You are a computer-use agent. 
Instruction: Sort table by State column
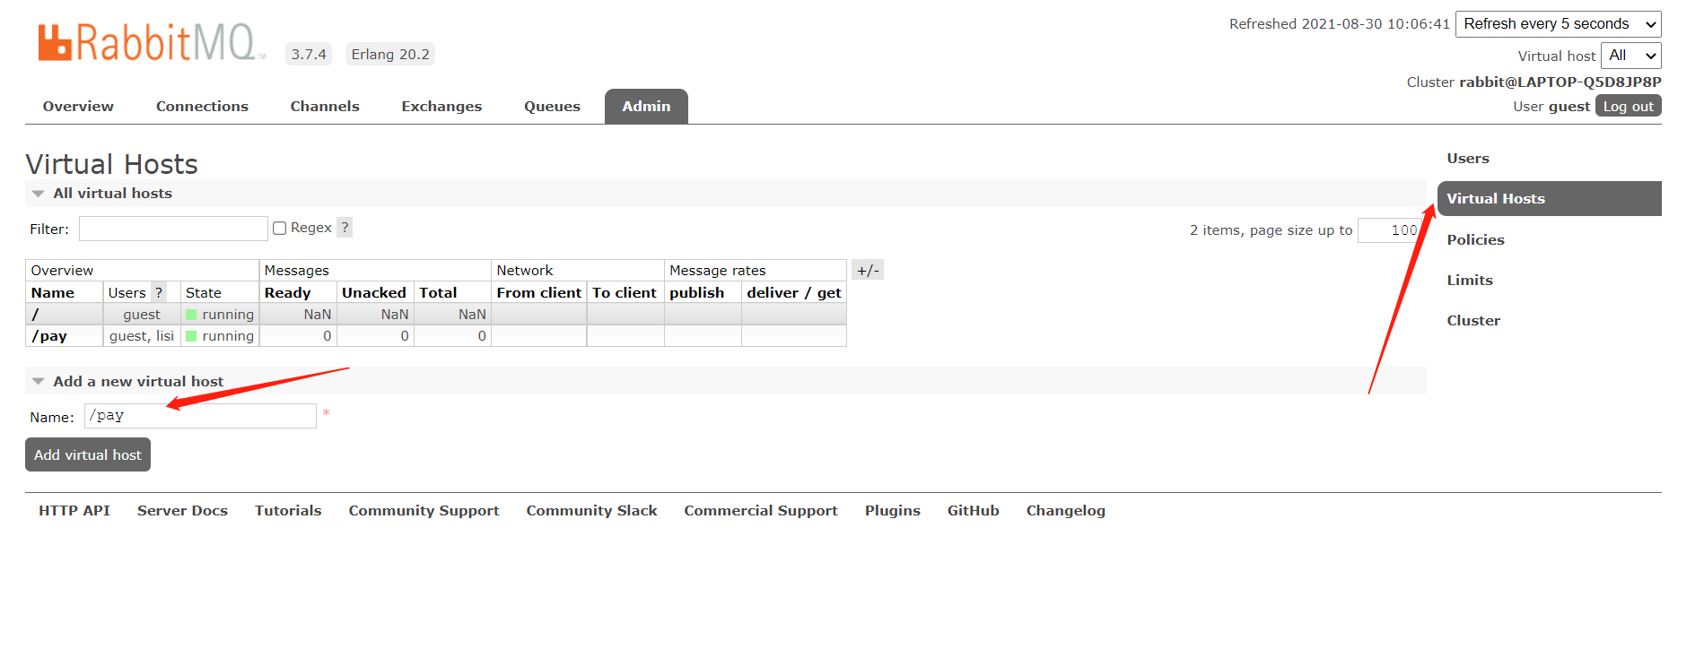[x=203, y=292]
